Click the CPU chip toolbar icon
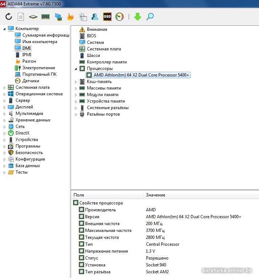This screenshot has width=259, height=278. (x=33, y=17)
